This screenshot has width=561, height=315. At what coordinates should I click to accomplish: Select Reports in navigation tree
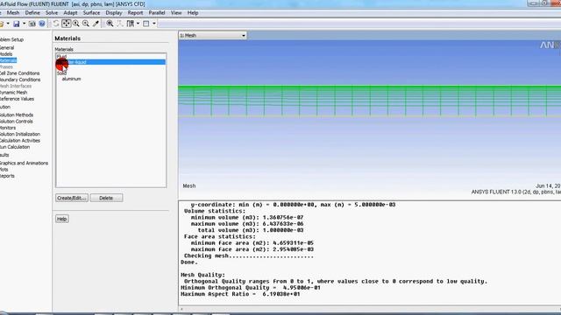(x=7, y=176)
